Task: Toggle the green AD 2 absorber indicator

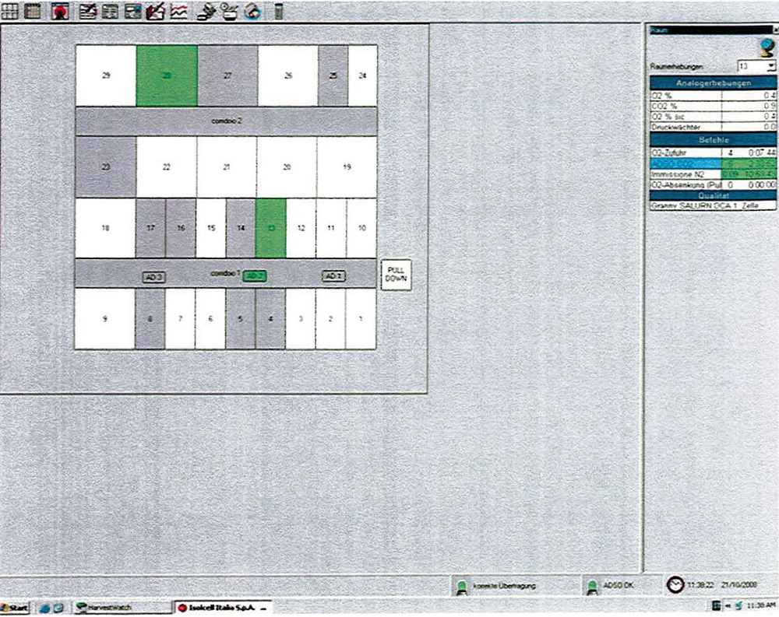Action: (x=255, y=275)
